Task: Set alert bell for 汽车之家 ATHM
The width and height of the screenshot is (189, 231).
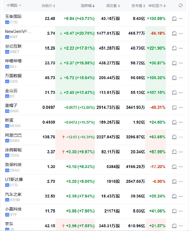Action: coord(174,196)
